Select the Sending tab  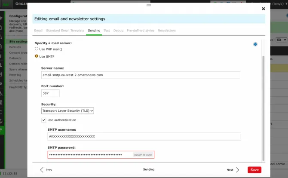point(94,31)
